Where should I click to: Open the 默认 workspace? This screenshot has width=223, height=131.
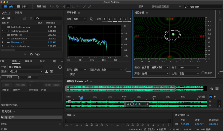141,7
